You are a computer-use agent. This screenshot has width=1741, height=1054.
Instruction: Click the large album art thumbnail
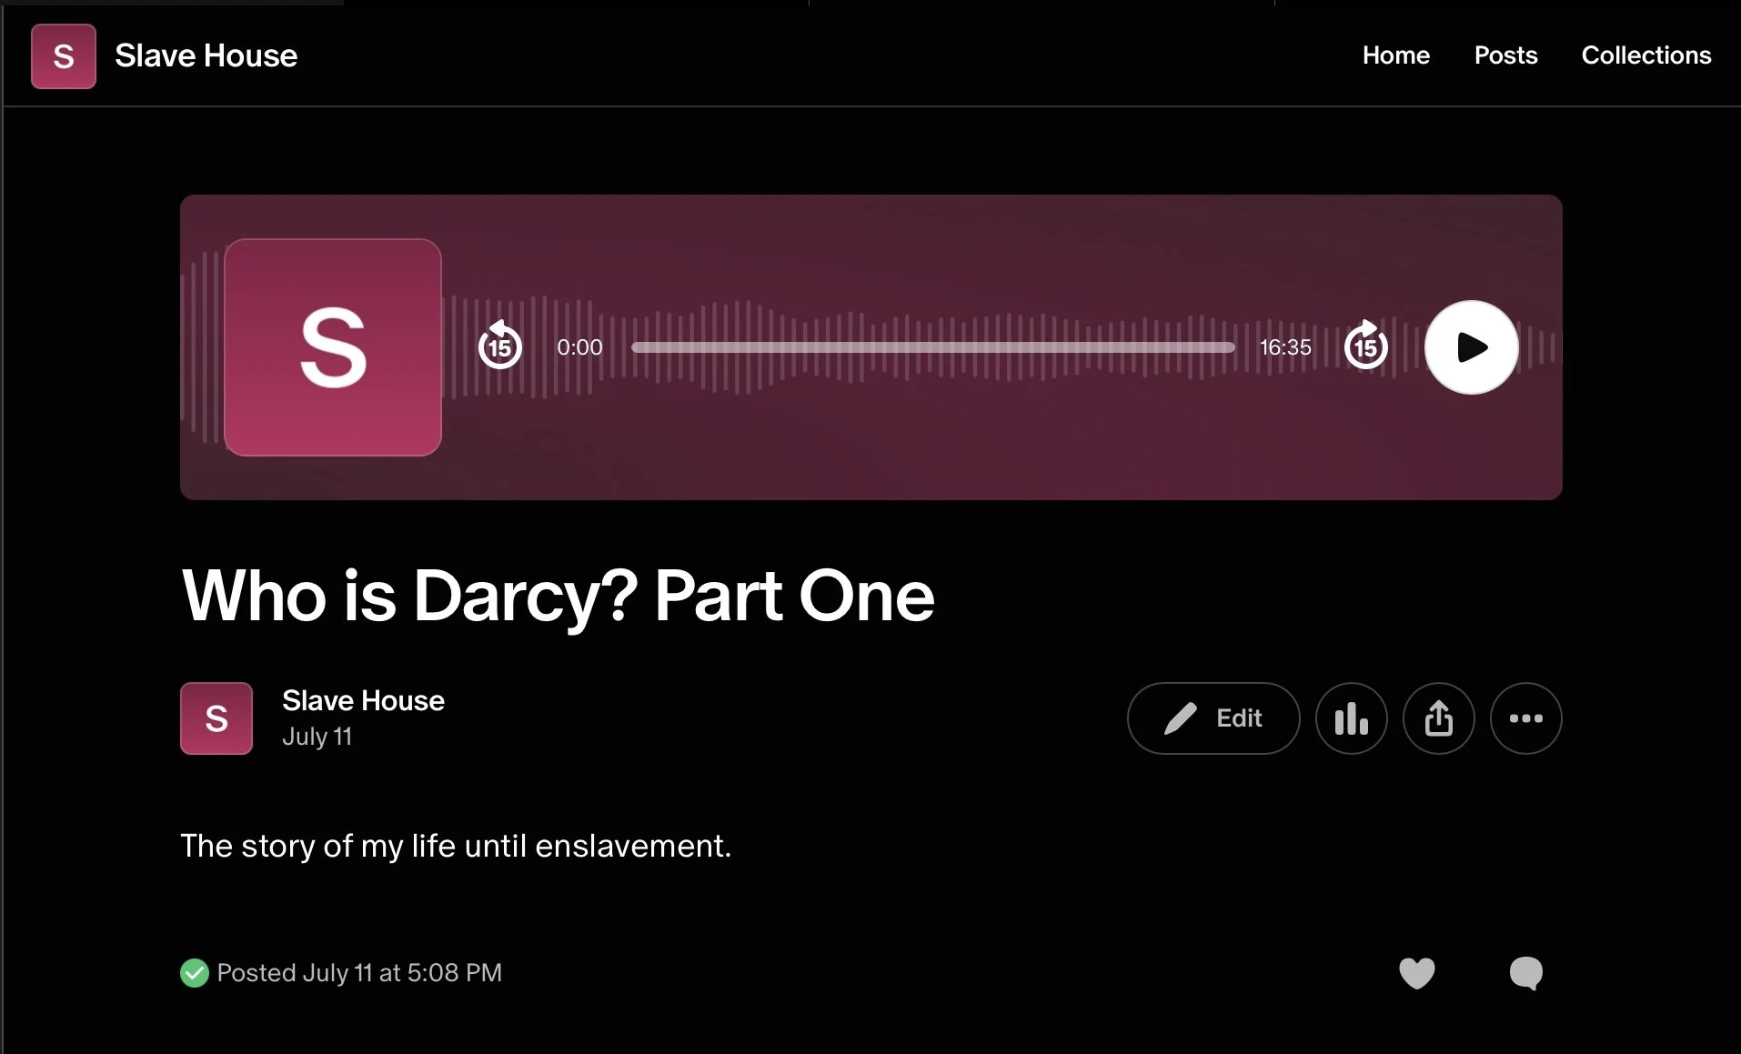click(333, 347)
